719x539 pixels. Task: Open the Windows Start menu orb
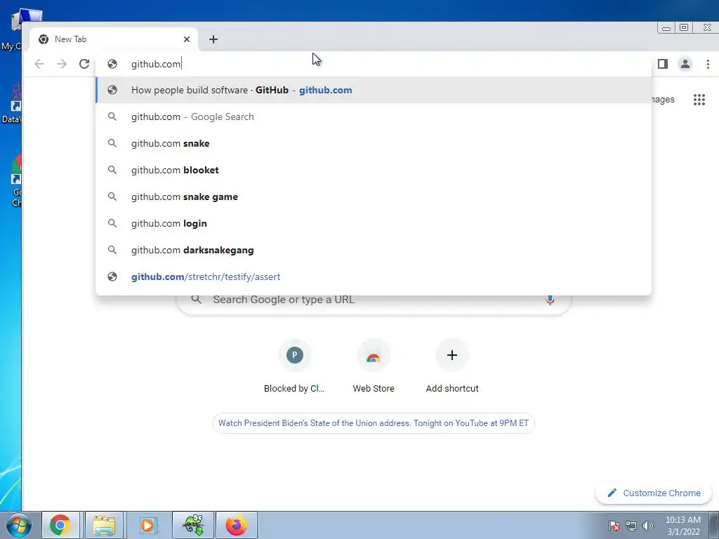point(19,525)
